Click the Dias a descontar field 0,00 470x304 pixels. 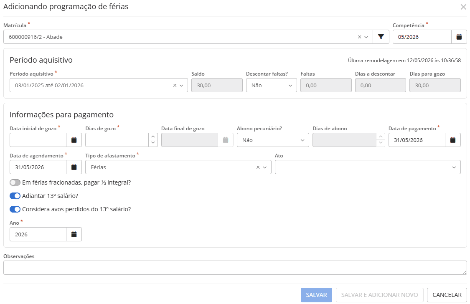coord(381,85)
